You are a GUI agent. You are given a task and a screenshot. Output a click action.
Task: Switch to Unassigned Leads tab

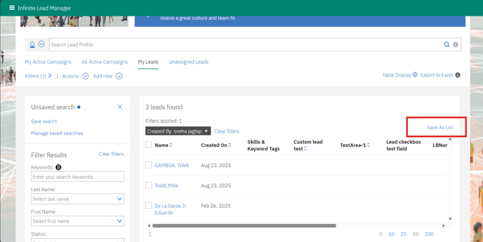188,62
